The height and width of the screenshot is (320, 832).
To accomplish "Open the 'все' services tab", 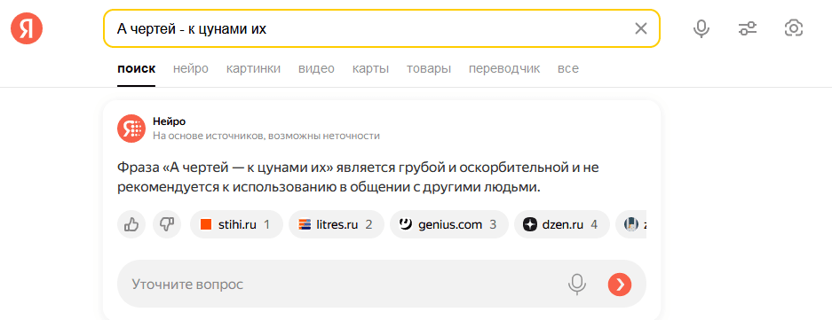I will [x=567, y=69].
